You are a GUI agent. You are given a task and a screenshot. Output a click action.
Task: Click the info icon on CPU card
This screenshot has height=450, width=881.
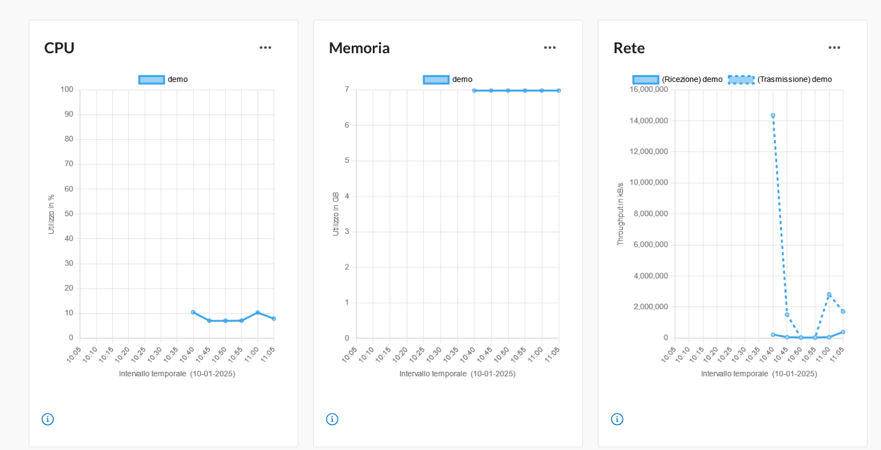point(48,419)
